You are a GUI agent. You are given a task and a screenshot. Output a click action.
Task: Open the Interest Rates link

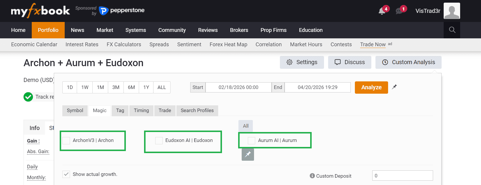point(82,44)
